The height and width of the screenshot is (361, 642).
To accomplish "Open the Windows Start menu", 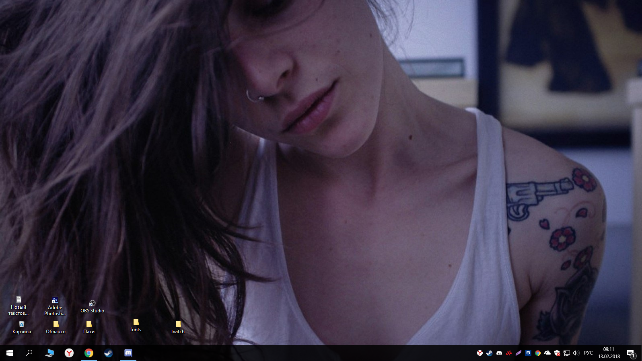I will pyautogui.click(x=10, y=353).
